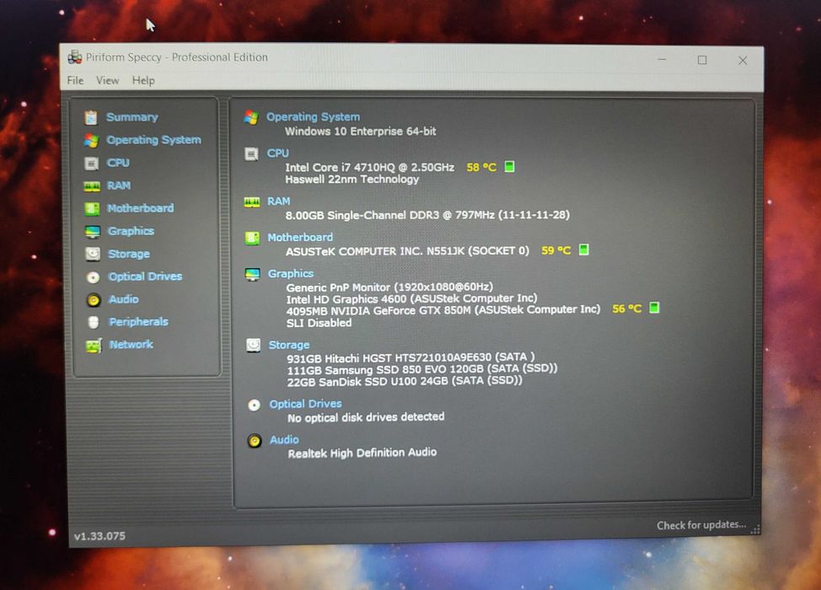
Task: Select RAM section in the sidebar
Action: [119, 185]
